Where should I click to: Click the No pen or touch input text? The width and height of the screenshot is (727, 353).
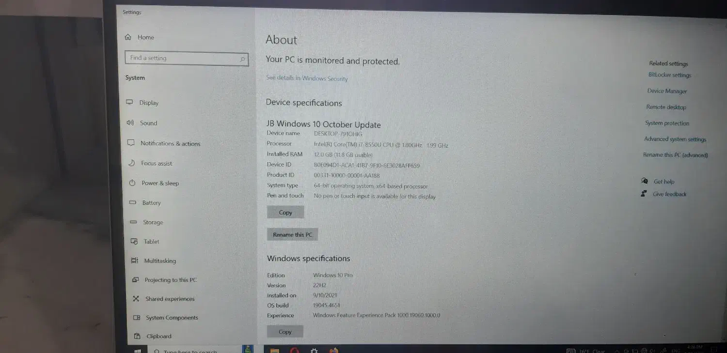375,197
